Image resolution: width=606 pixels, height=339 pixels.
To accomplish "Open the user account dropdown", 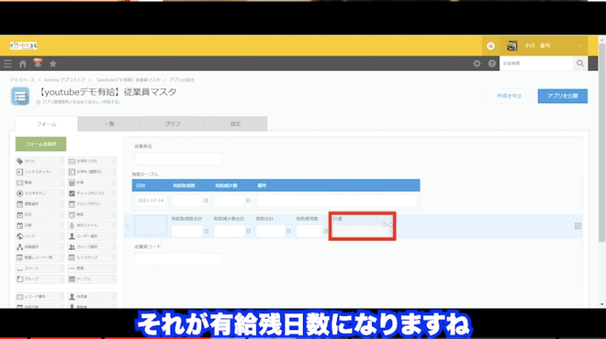I will 544,45.
